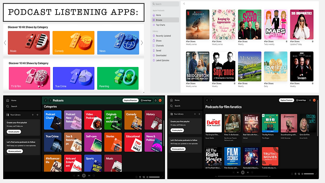The image size is (325, 183).
Task: Toggle repeat in Spotify Podcasts window player
Action: point(94,176)
